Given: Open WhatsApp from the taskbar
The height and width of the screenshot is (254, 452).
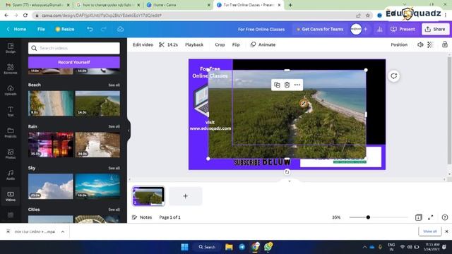Looking at the screenshot, I should point(268,247).
